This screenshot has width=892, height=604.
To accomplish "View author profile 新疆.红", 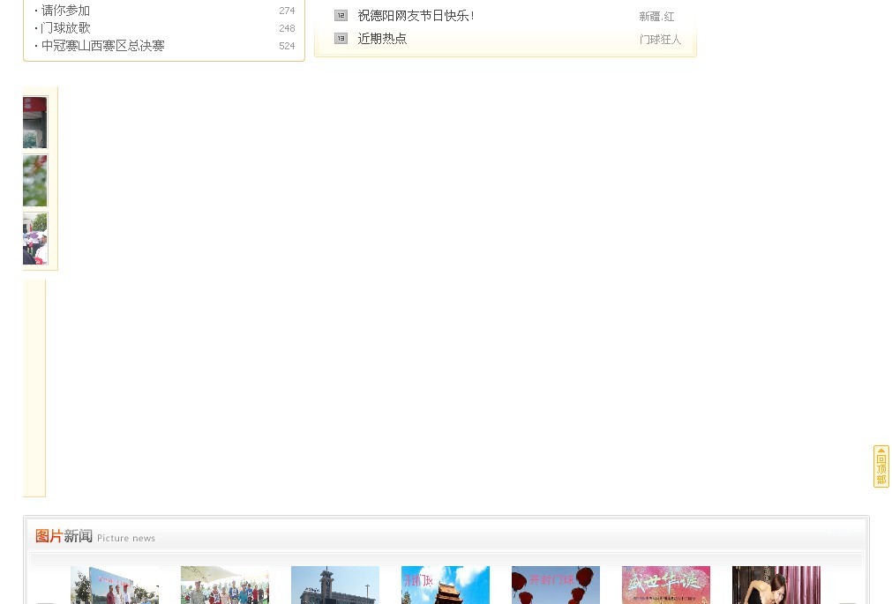I will tap(656, 17).
